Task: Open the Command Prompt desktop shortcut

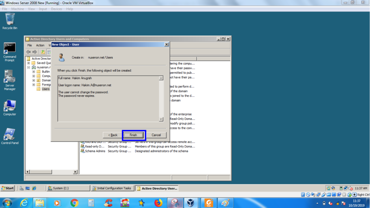Action: click(x=10, y=52)
